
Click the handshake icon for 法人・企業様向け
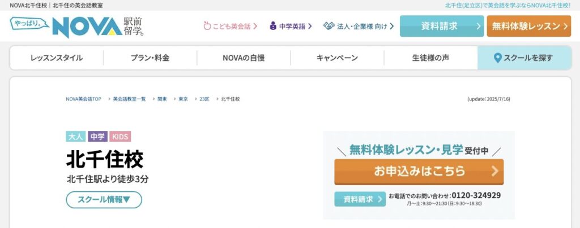329,26
